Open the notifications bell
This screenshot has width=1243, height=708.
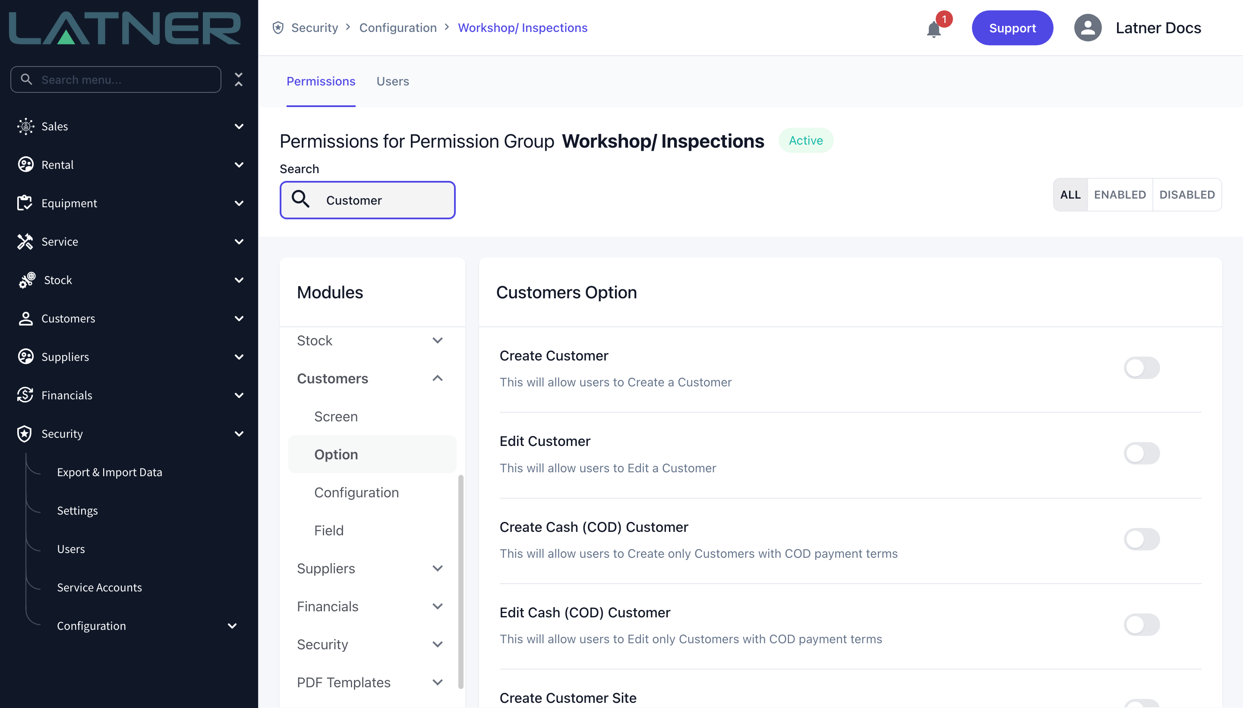(934, 30)
